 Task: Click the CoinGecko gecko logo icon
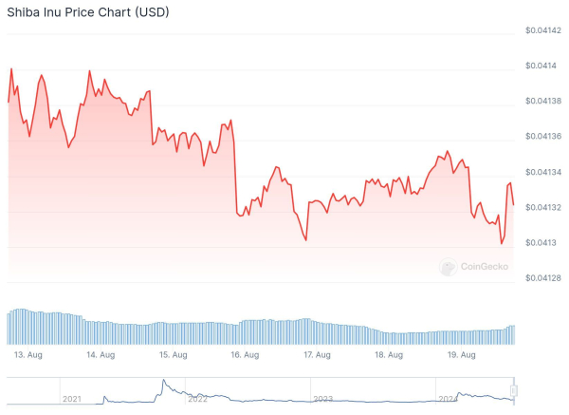pyautogui.click(x=449, y=268)
